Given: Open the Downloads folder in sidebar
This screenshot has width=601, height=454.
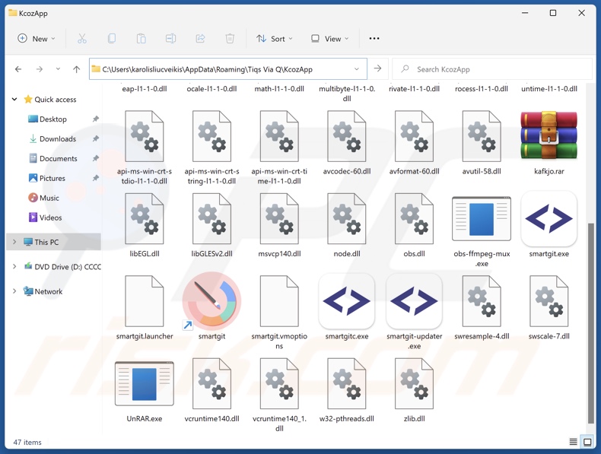Looking at the screenshot, I should [x=57, y=139].
